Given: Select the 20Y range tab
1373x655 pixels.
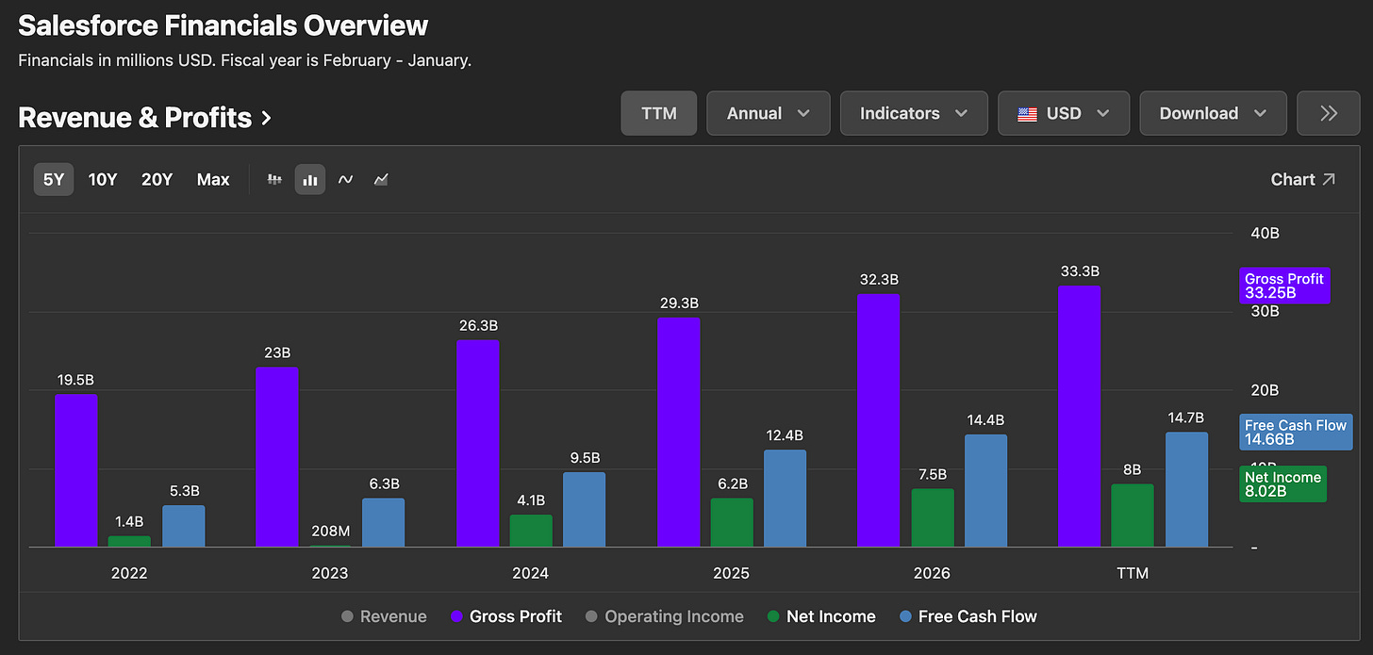Looking at the screenshot, I should tap(157, 179).
